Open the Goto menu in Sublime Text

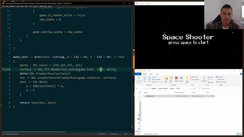pos(26,6)
